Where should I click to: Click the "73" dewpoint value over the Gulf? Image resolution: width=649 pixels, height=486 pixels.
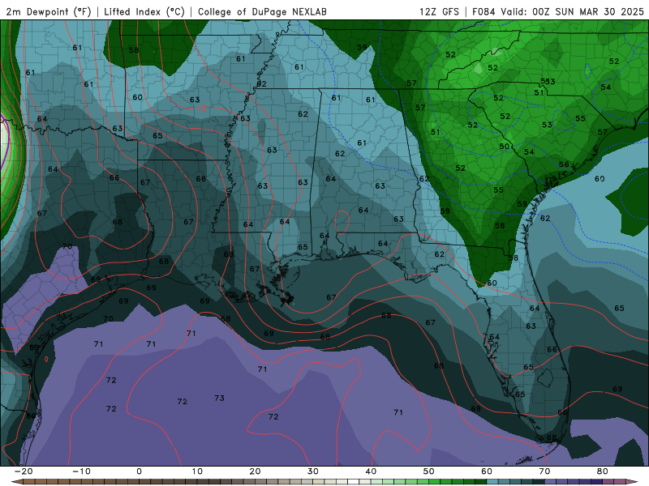[219, 398]
